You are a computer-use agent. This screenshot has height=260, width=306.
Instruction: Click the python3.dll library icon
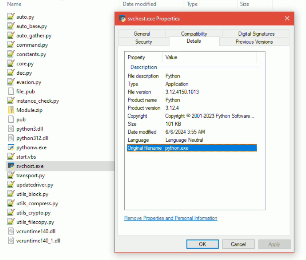[11, 129]
